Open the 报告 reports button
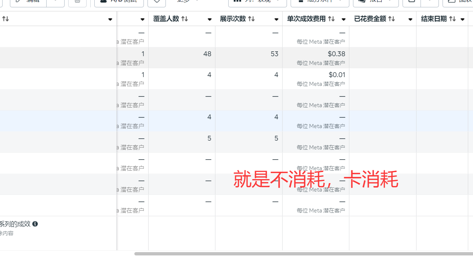473x258 pixels. (x=375, y=2)
